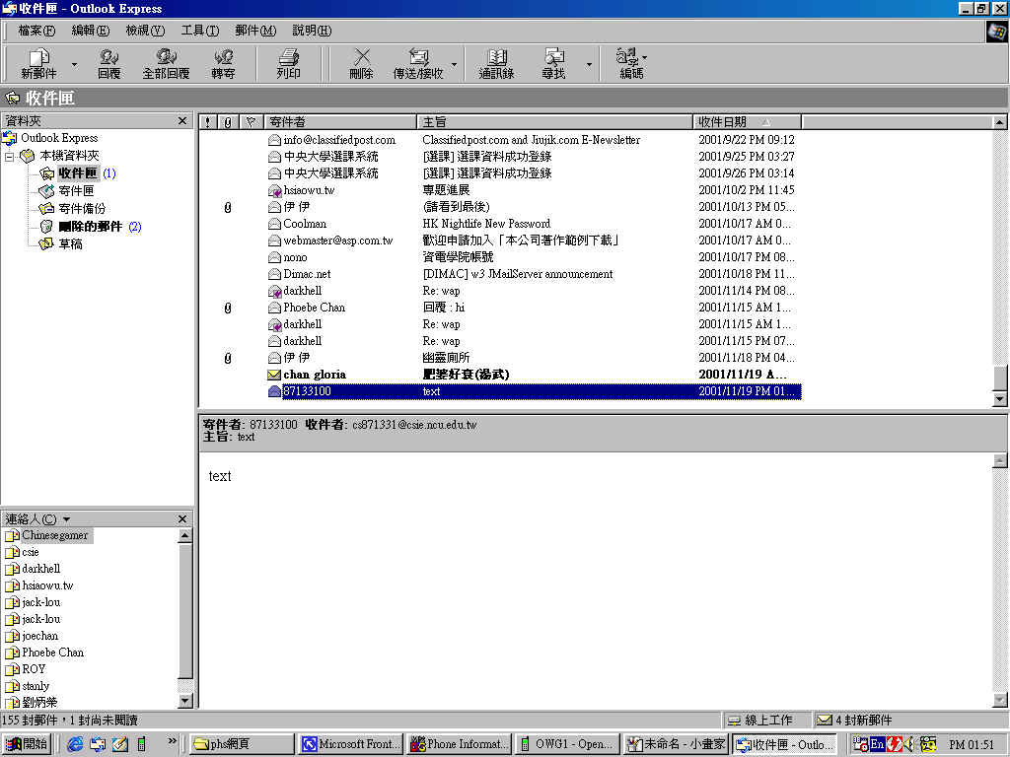
Task: Open the 郵件(M) menu
Action: click(x=254, y=31)
